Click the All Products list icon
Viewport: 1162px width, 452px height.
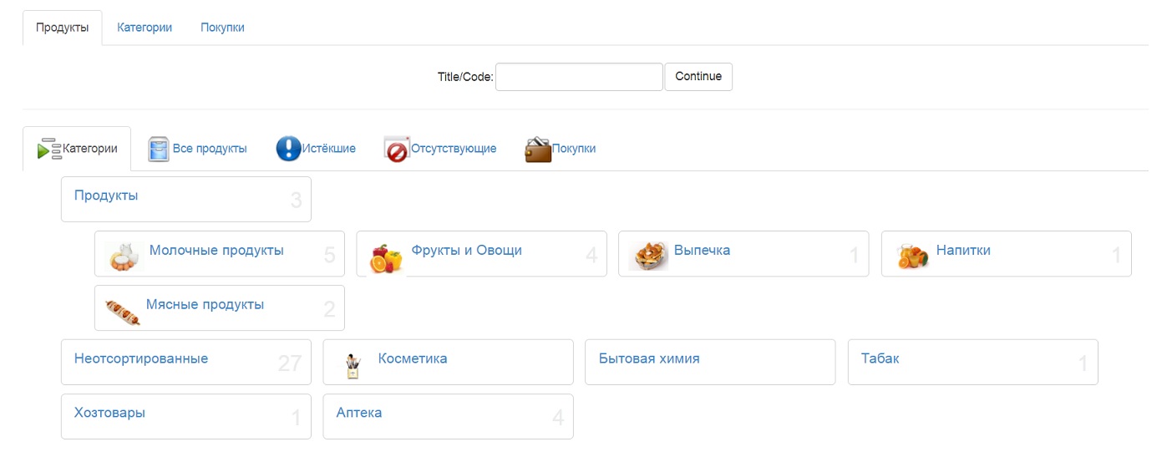click(159, 149)
